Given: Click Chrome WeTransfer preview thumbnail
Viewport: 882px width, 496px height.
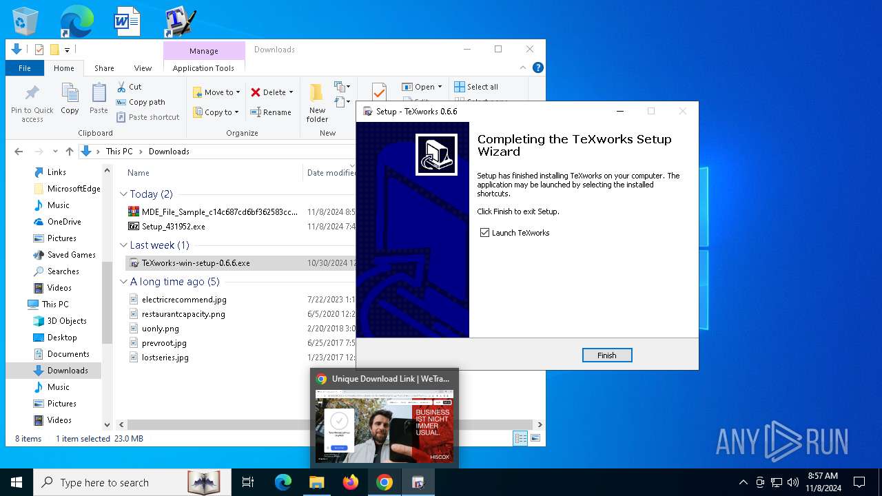Looking at the screenshot, I should pos(384,426).
